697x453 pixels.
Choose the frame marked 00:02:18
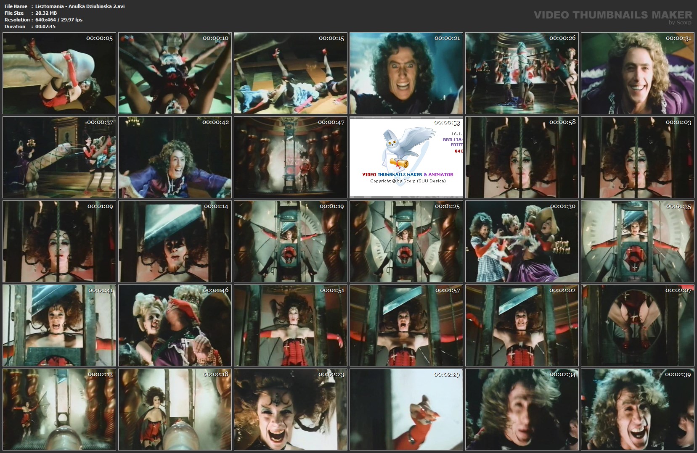tap(175, 409)
